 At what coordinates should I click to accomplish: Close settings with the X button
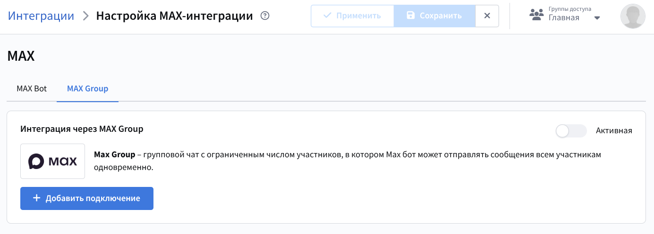click(487, 16)
